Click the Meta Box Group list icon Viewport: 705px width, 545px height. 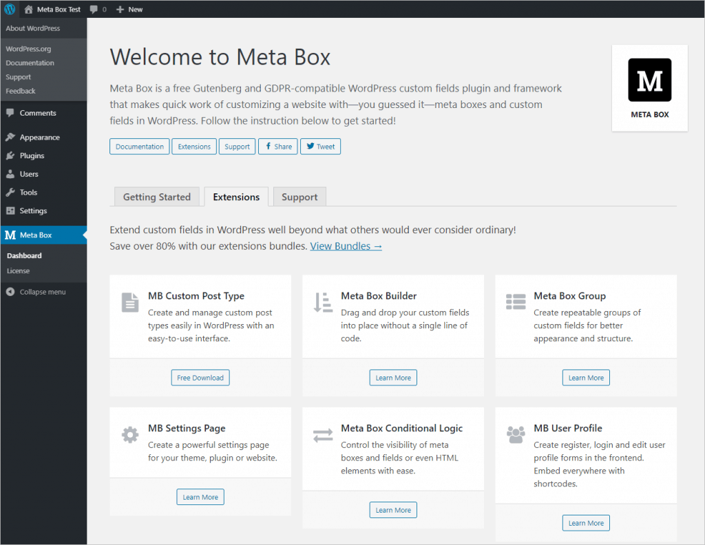click(x=516, y=301)
